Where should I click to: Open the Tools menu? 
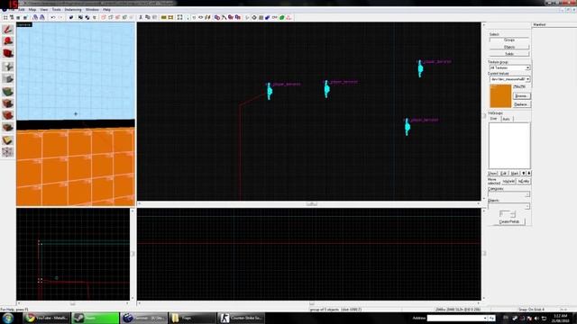tap(56, 10)
